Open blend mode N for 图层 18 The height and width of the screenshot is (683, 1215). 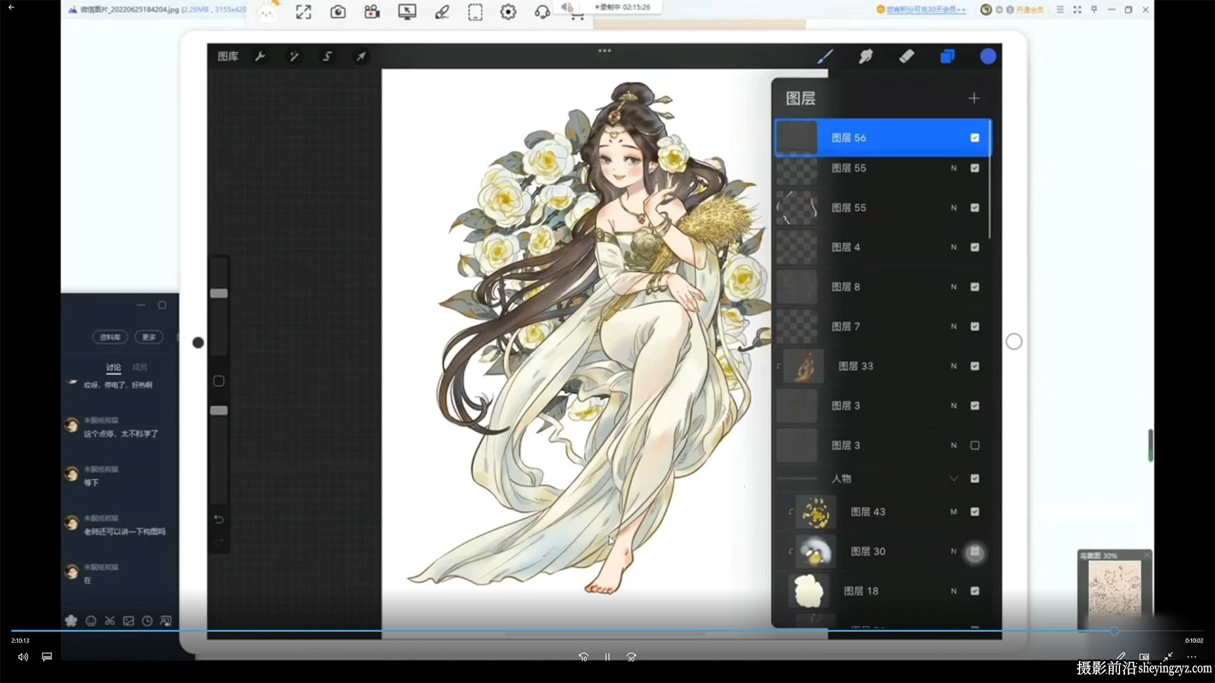[954, 591]
